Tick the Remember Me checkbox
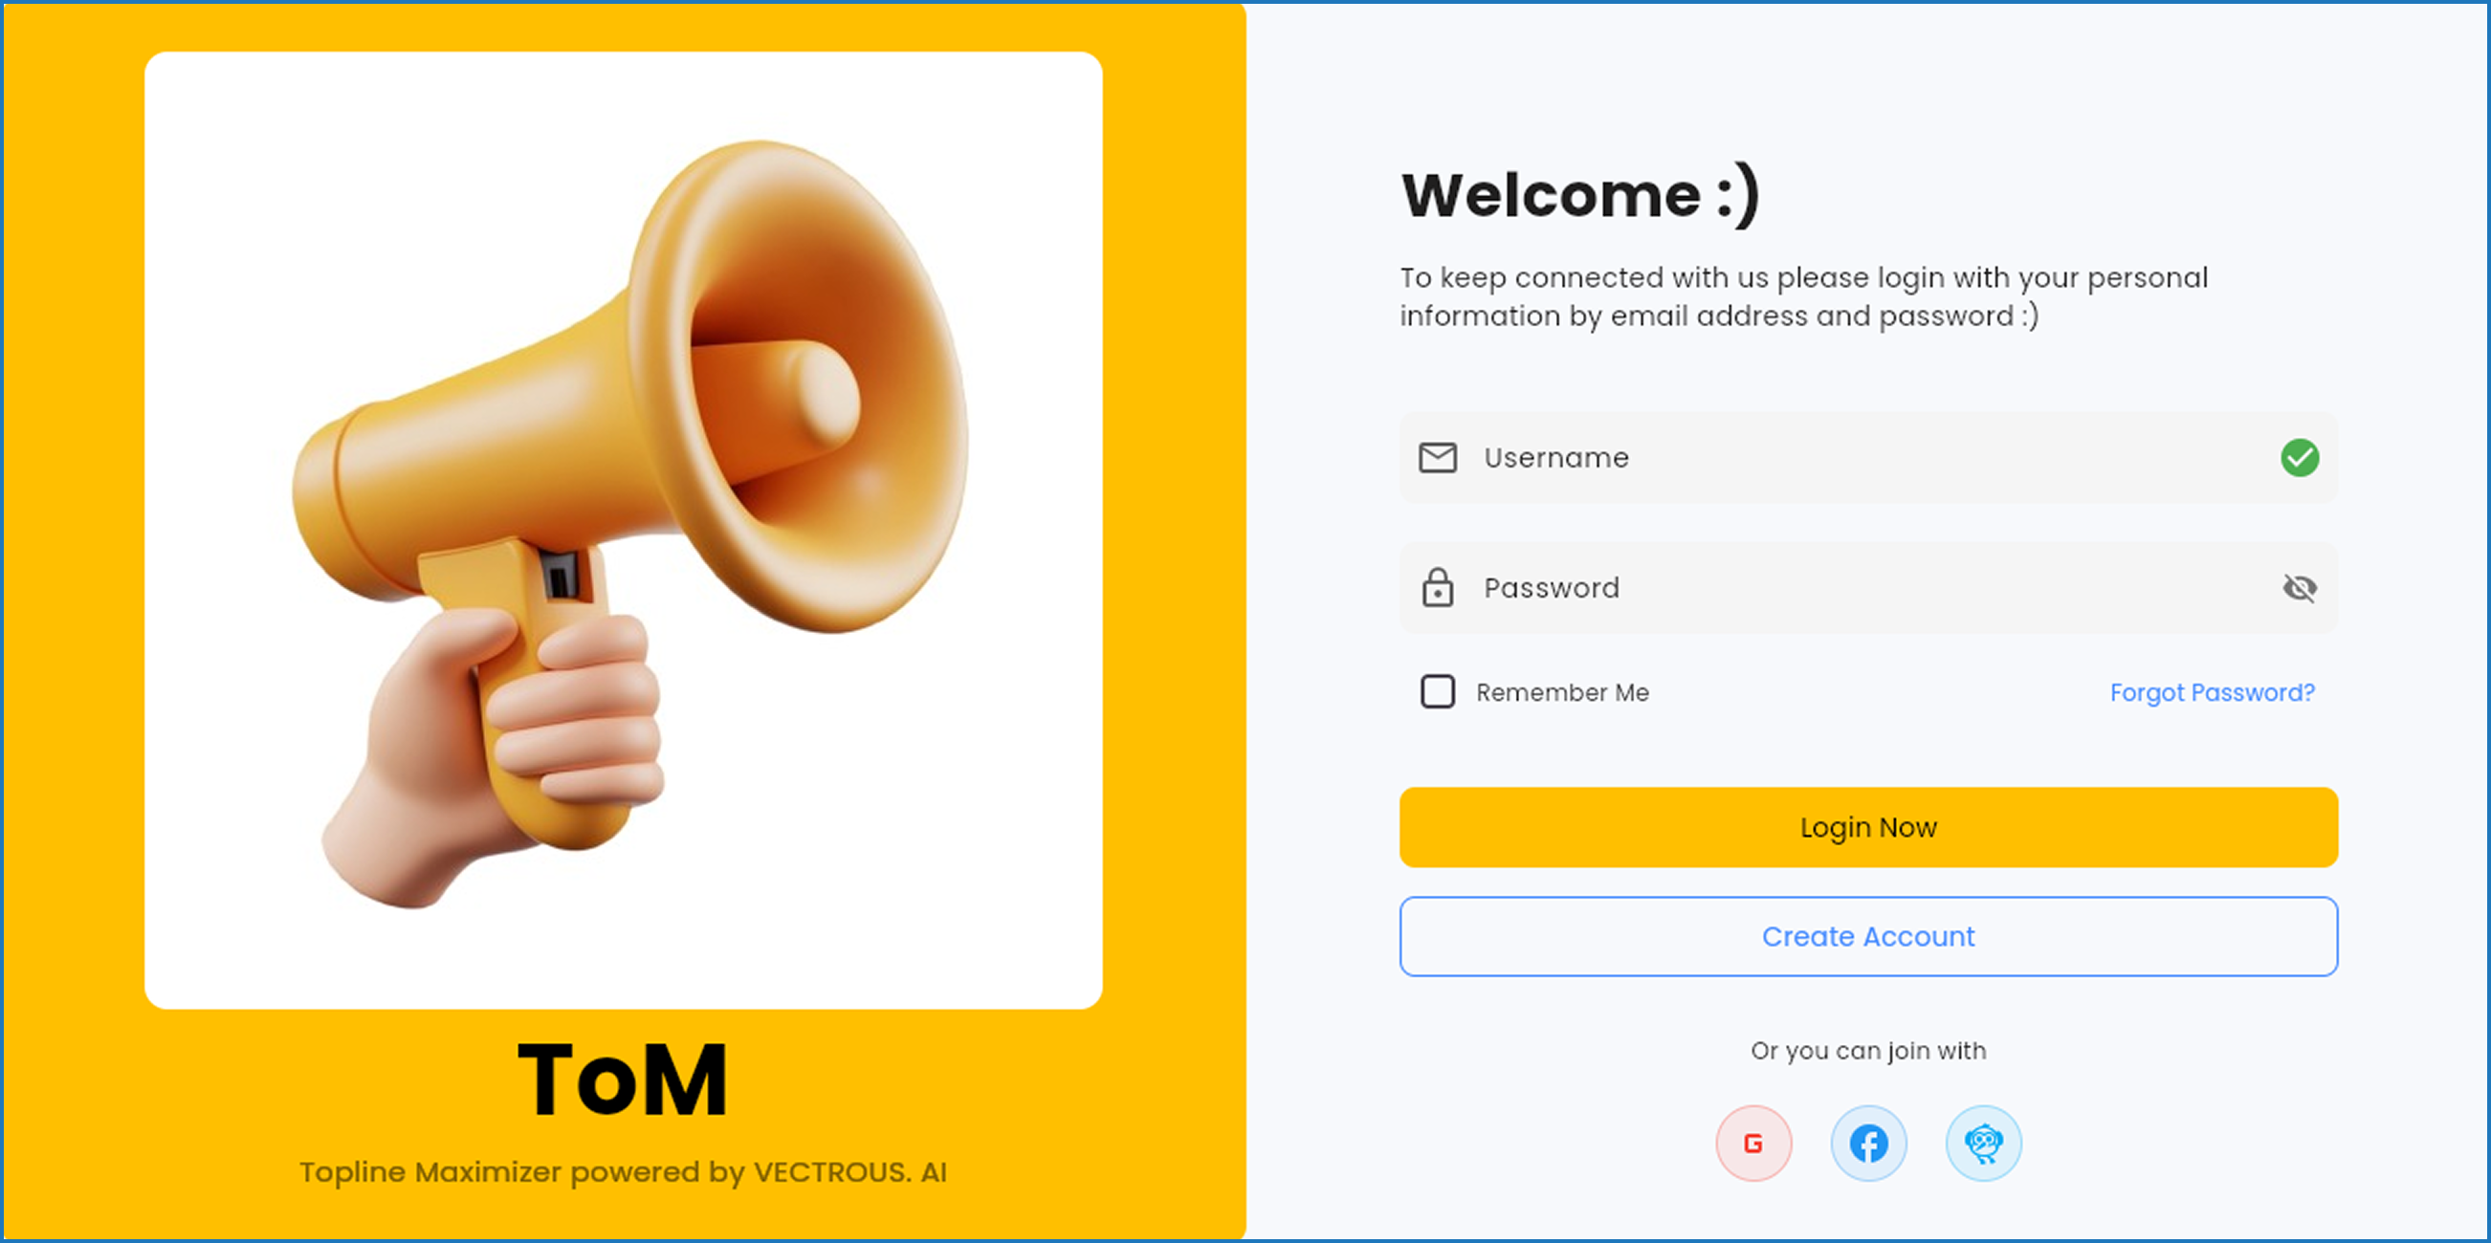Image resolution: width=2491 pixels, height=1243 pixels. (1437, 691)
